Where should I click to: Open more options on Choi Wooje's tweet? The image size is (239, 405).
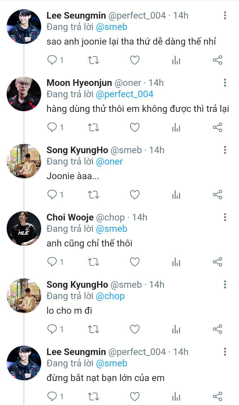225,217
